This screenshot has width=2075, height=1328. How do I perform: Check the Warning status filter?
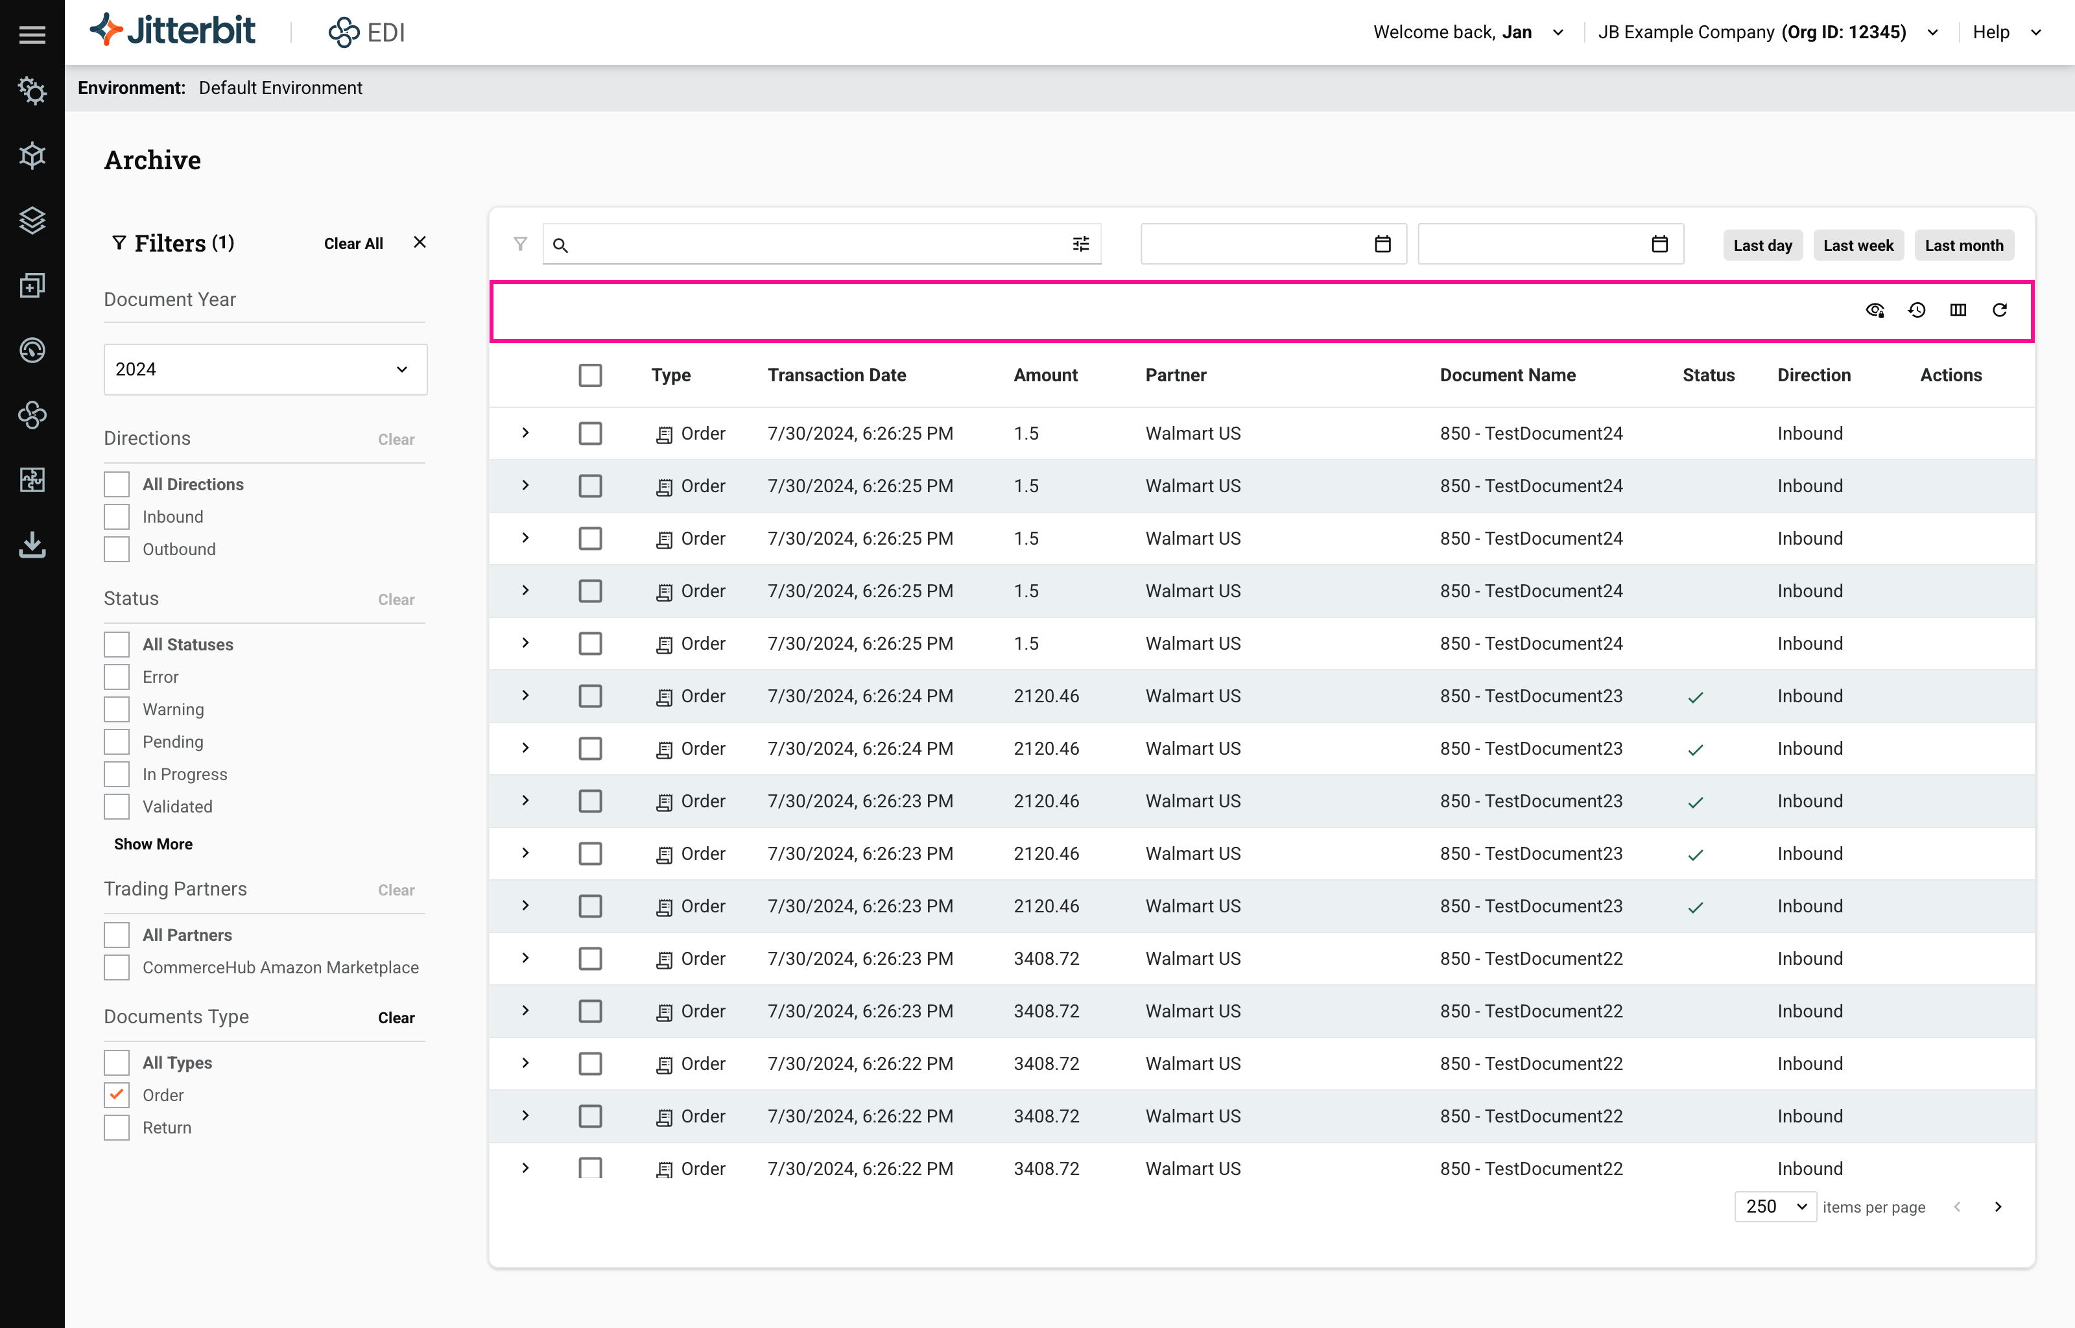point(116,709)
